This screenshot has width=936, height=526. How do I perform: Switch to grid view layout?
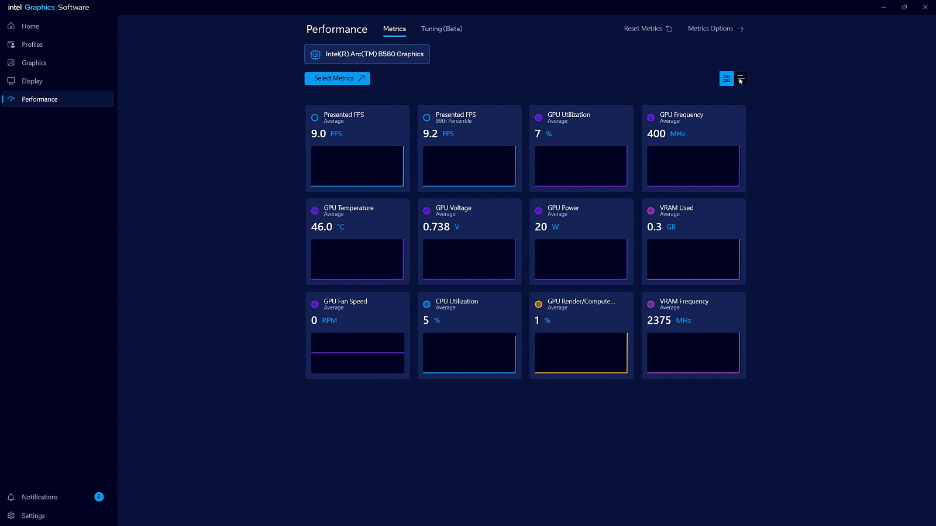pyautogui.click(x=727, y=78)
